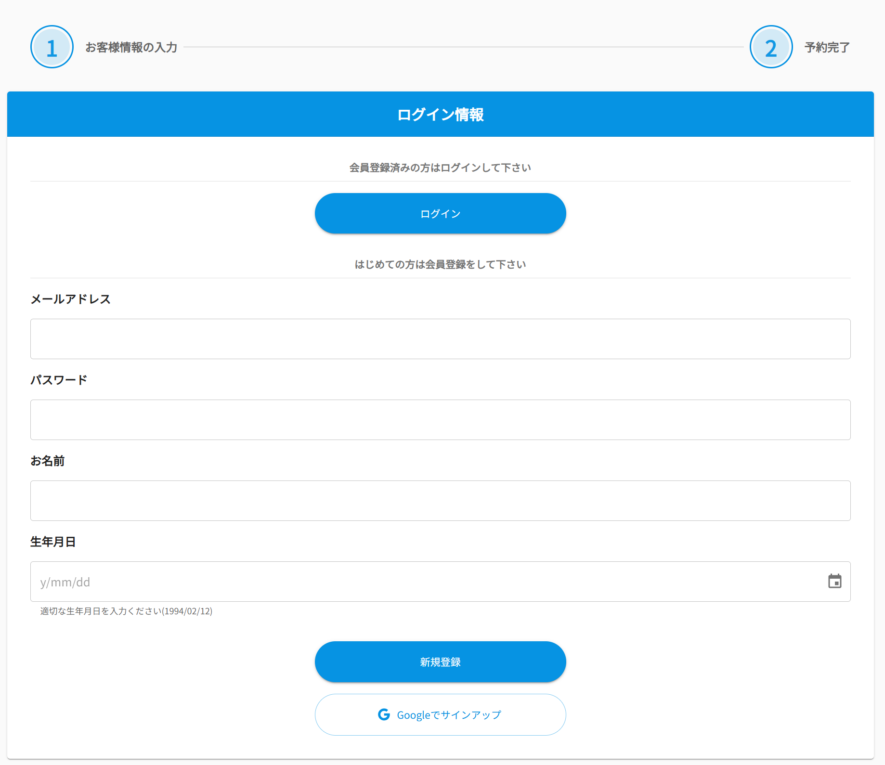
Task: Click the birth date hint text with 1994/02/12
Action: point(126,611)
